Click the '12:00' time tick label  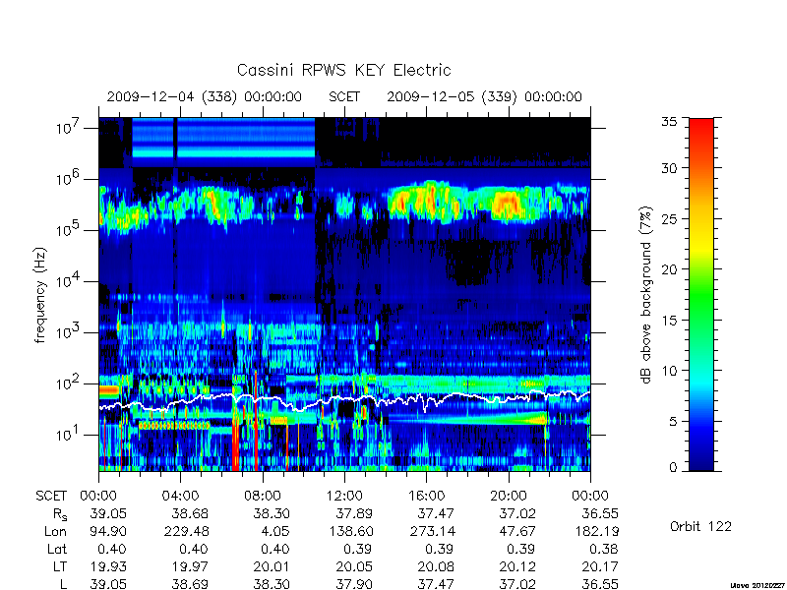click(344, 497)
